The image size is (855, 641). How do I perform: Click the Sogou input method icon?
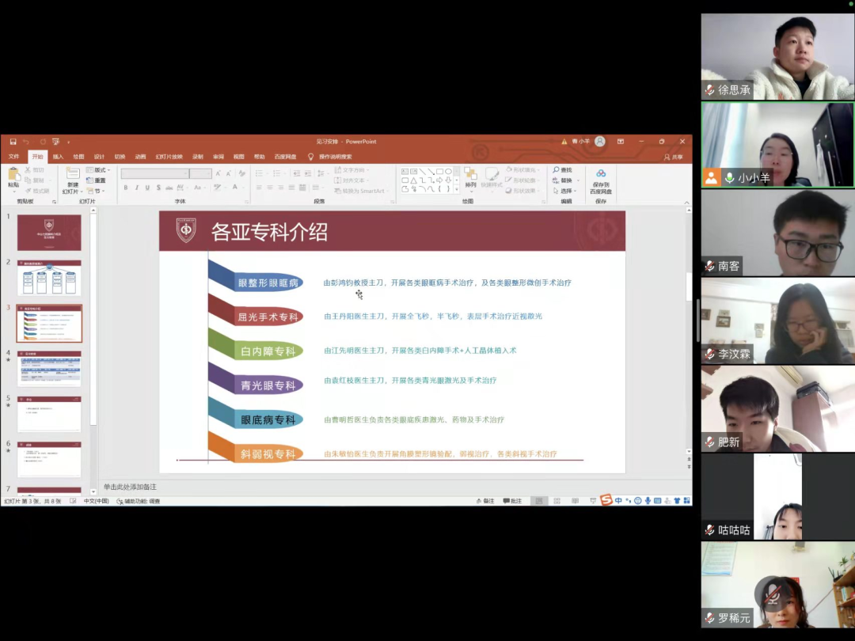click(606, 500)
